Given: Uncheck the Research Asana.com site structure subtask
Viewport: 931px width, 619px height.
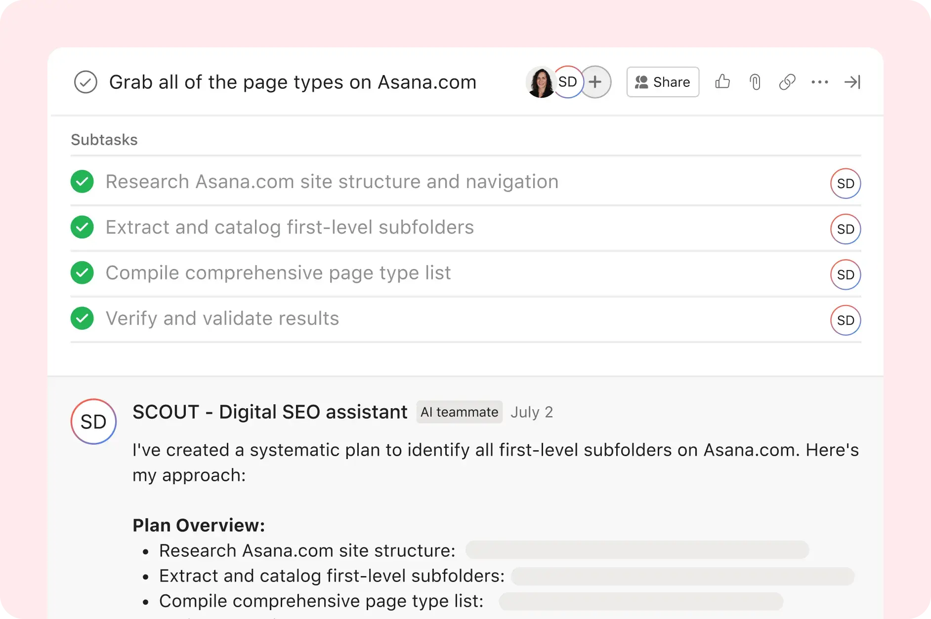Looking at the screenshot, I should click(x=82, y=182).
